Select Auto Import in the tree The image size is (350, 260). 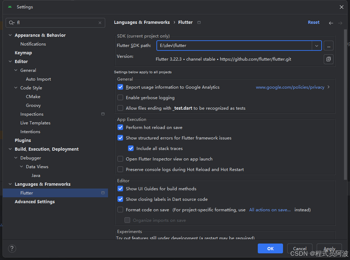(x=38, y=79)
